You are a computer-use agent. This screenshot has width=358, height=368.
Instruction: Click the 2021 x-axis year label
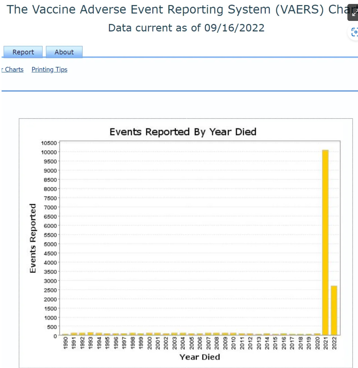(x=326, y=343)
